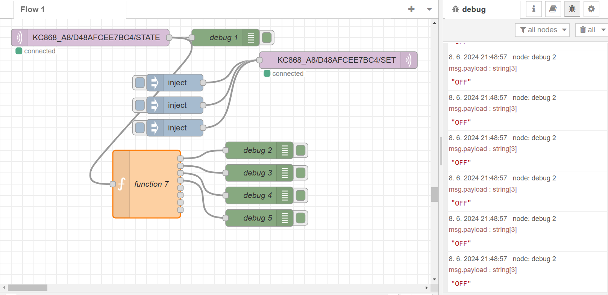Viewport: 608px width, 295px height.
Task: Trigger the first inject node button
Action: click(x=140, y=83)
